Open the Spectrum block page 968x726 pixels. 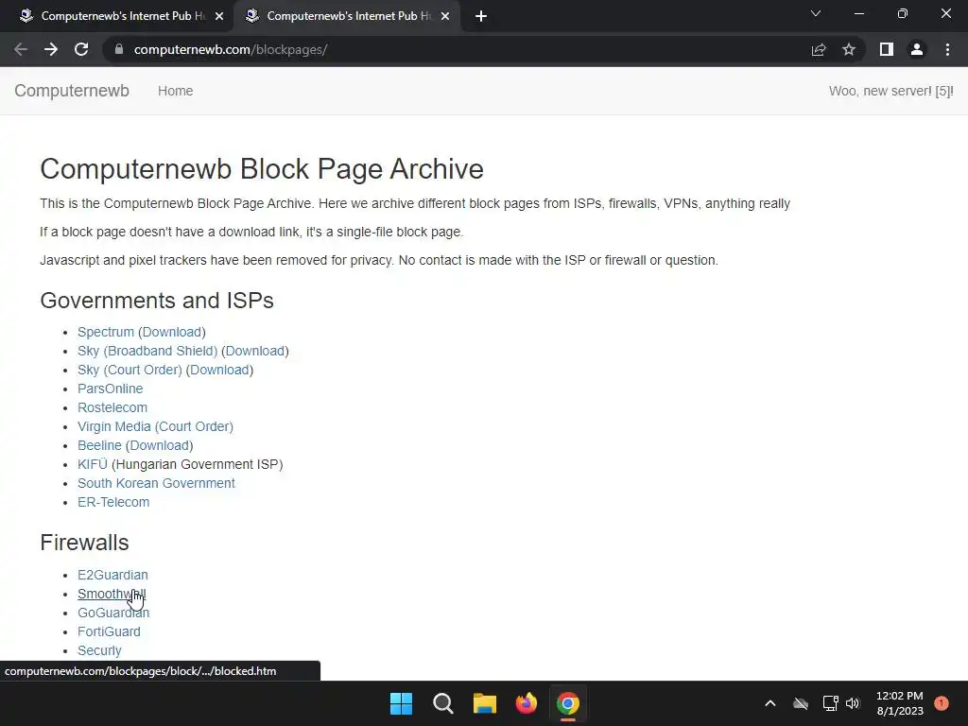click(x=106, y=332)
